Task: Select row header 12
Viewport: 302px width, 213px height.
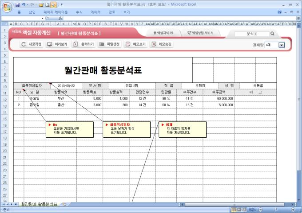Action: [4, 100]
